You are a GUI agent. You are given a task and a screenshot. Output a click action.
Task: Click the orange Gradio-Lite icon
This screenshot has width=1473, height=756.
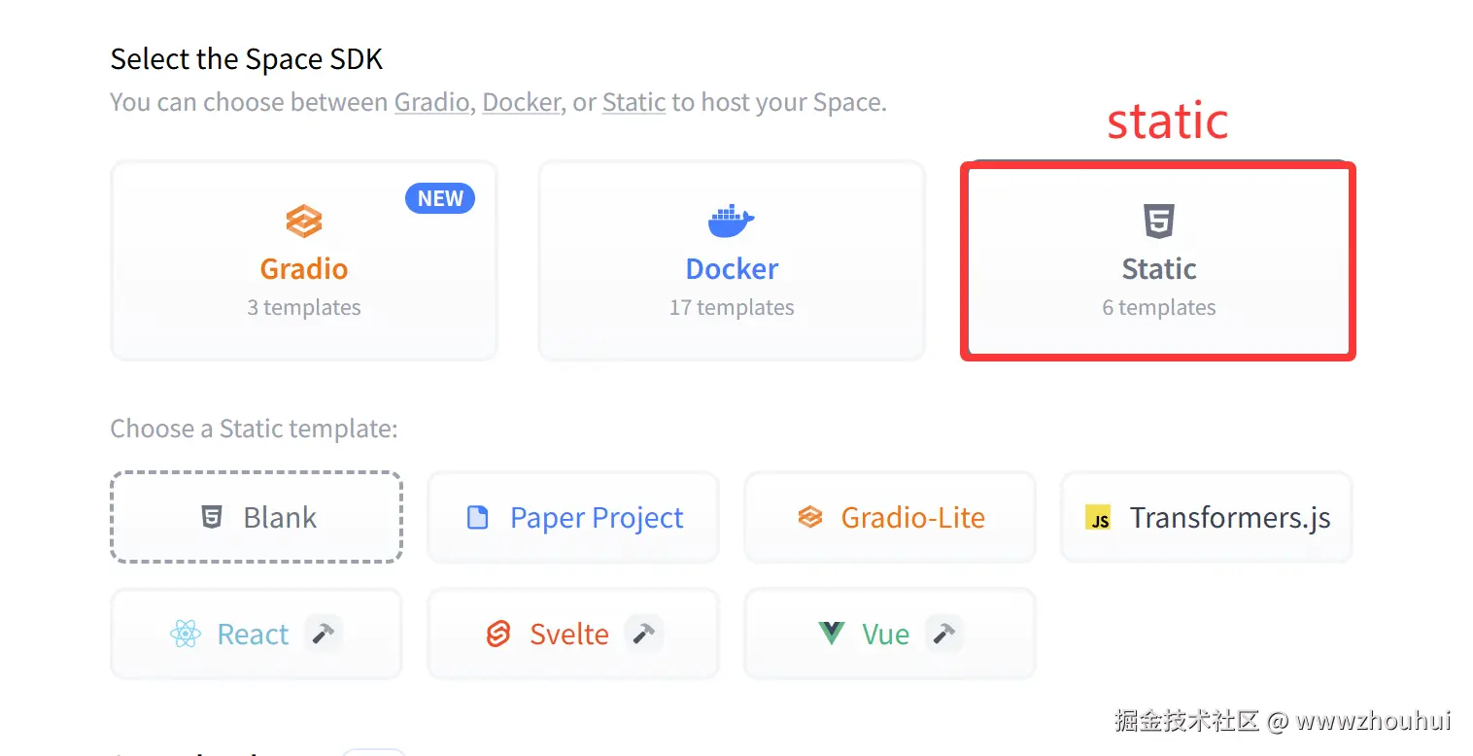pos(810,517)
